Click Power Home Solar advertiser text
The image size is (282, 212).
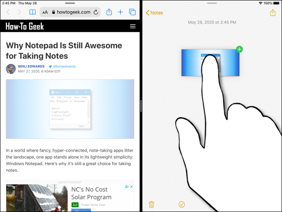pyautogui.click(x=93, y=205)
